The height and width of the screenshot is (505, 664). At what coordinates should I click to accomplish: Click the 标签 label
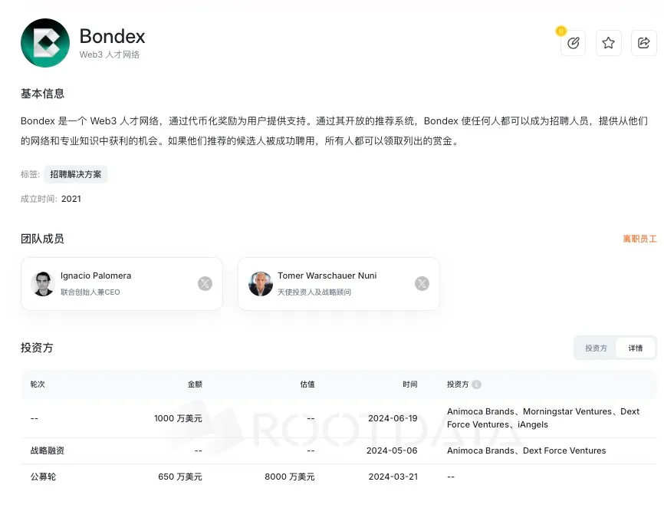(30, 174)
